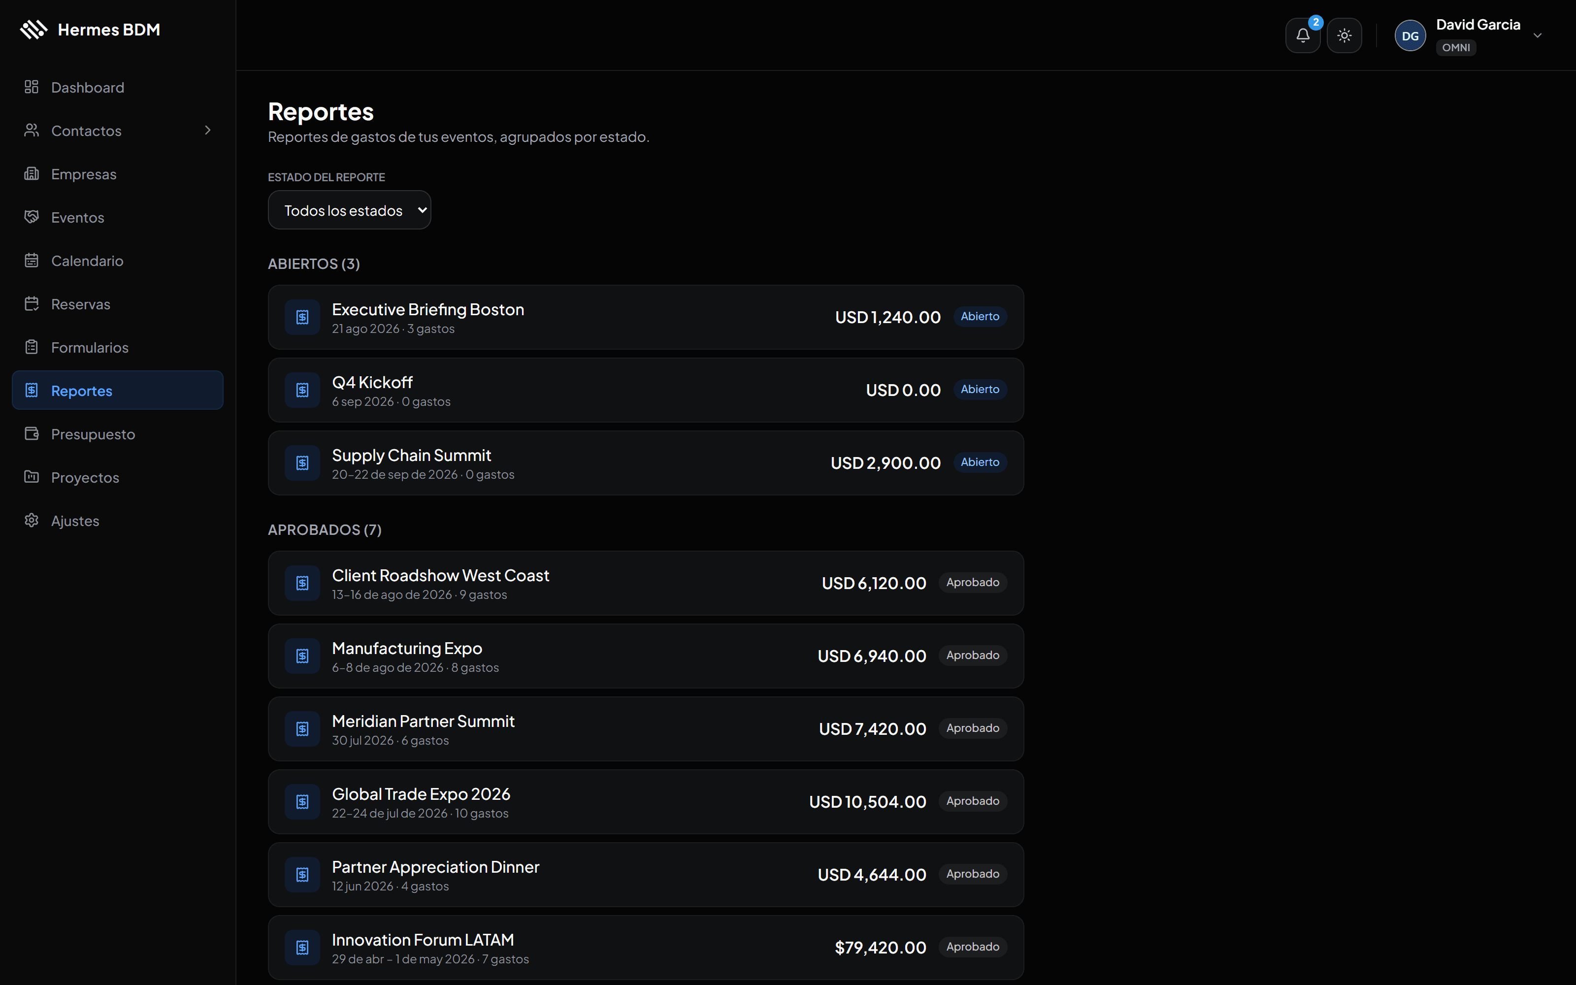Image resolution: width=1576 pixels, height=985 pixels.
Task: Click the Proyectos folder icon
Action: 31,477
